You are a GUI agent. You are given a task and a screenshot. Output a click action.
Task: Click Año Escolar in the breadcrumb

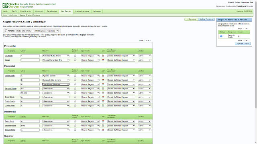pyautogui.click(x=13, y=15)
